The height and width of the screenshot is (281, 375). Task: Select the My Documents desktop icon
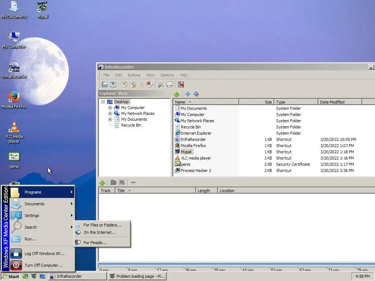click(x=14, y=10)
